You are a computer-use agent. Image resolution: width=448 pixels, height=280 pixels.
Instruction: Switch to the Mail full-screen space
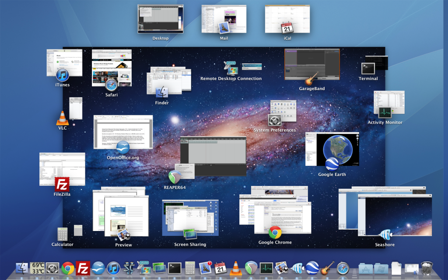pyautogui.click(x=224, y=19)
